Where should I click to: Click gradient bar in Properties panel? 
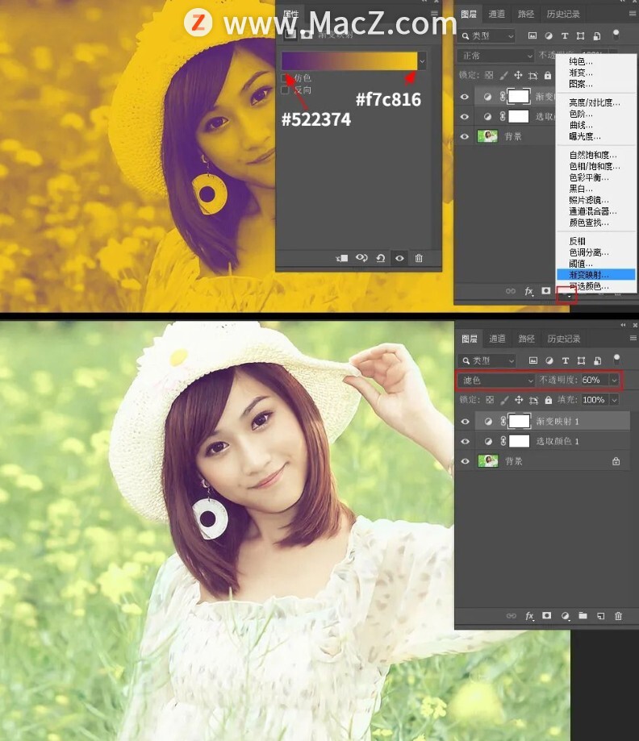(349, 61)
